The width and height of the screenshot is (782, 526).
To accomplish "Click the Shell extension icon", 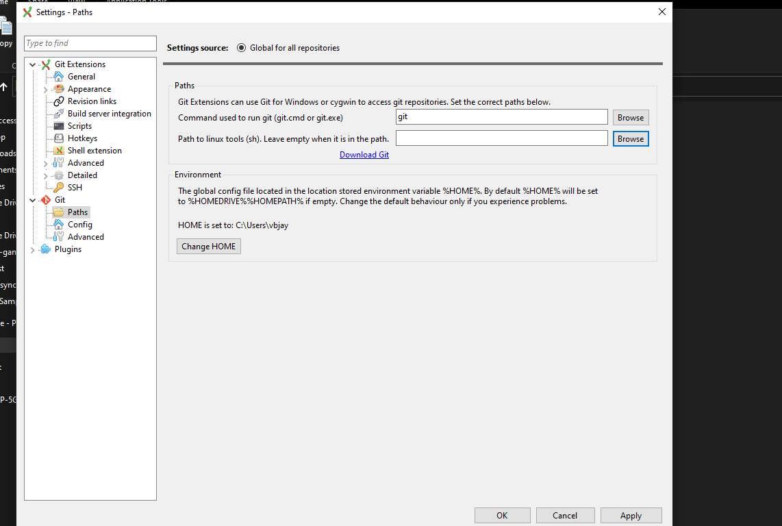I will click(59, 150).
